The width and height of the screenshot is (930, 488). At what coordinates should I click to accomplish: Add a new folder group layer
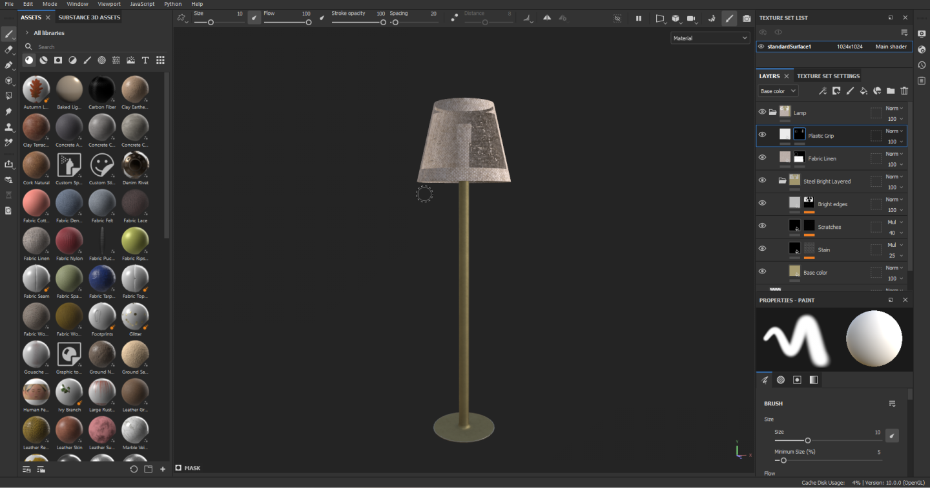(x=891, y=91)
